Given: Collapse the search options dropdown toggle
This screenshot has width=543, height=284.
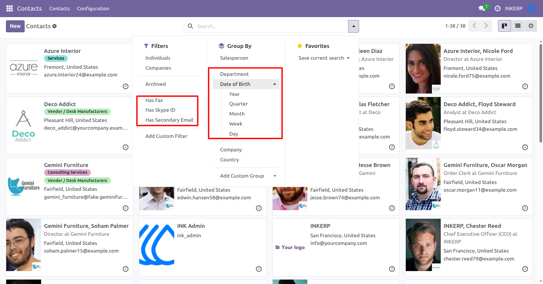Looking at the screenshot, I should tap(353, 26).
